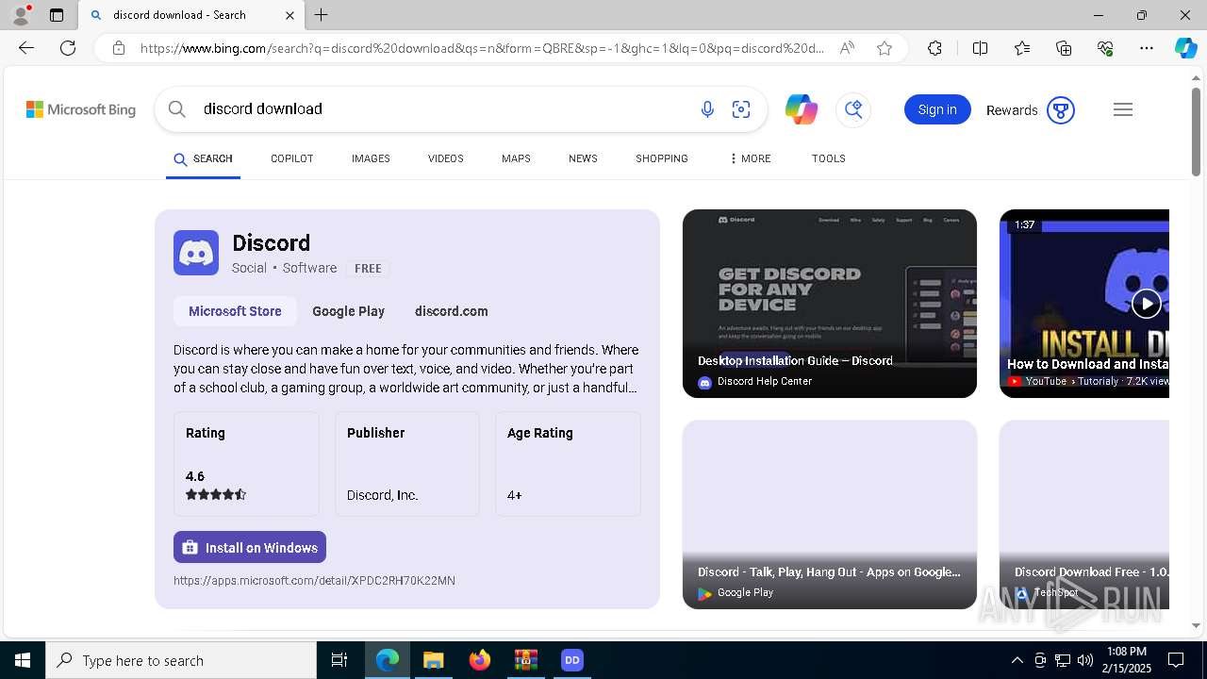The image size is (1207, 679).
Task: Click the Discord app logo icon
Action: tap(196, 253)
